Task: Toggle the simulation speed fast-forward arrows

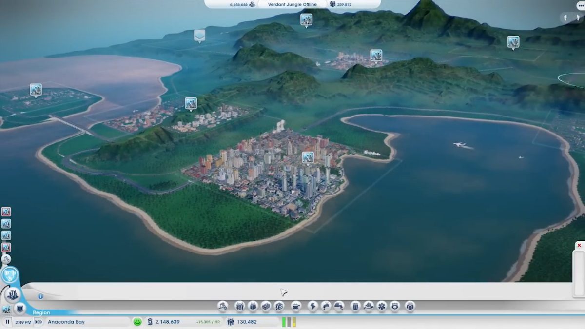Action: 38,322
